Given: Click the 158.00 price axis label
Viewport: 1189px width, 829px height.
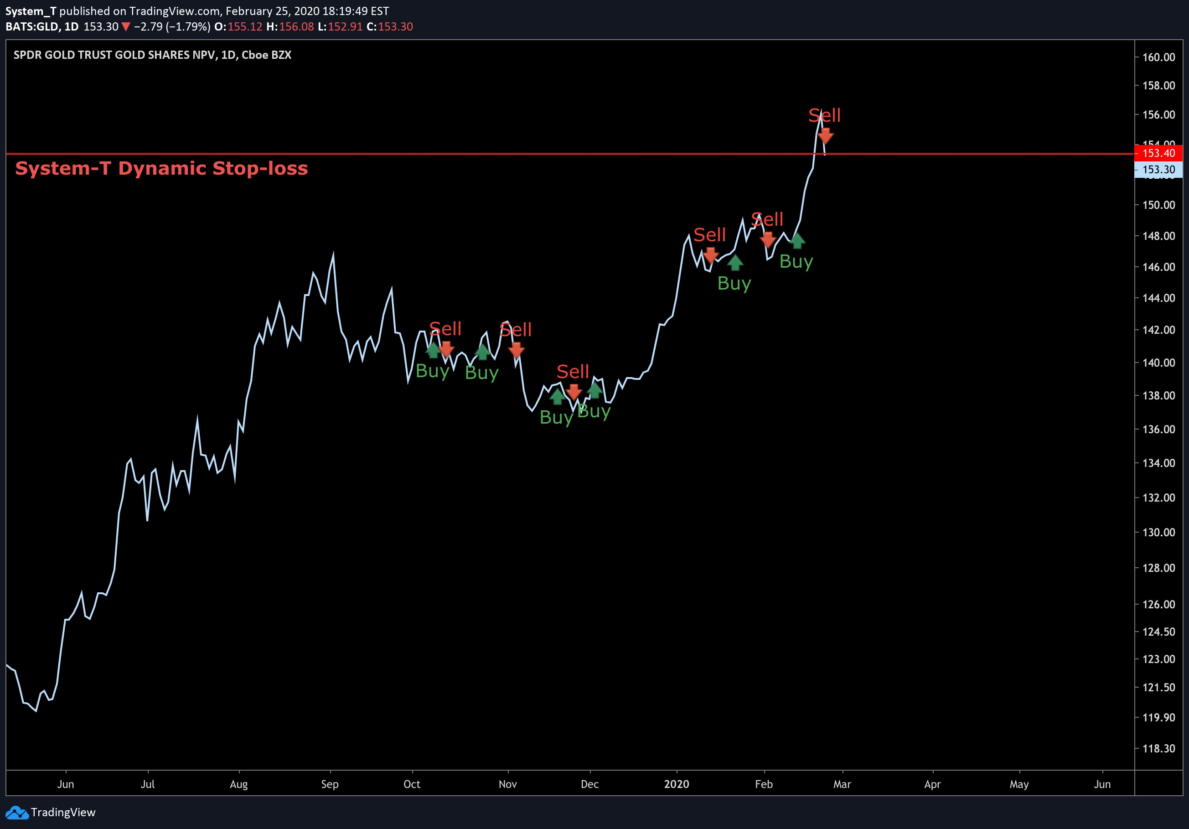Looking at the screenshot, I should click(1158, 85).
